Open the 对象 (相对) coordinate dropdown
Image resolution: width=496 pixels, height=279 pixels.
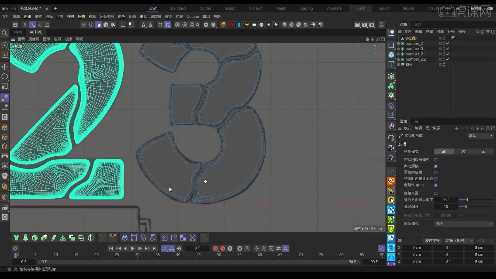pos(459,241)
